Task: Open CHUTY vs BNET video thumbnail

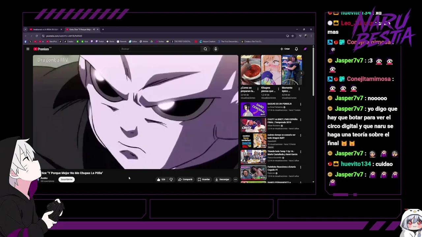Action: pyautogui.click(x=253, y=125)
